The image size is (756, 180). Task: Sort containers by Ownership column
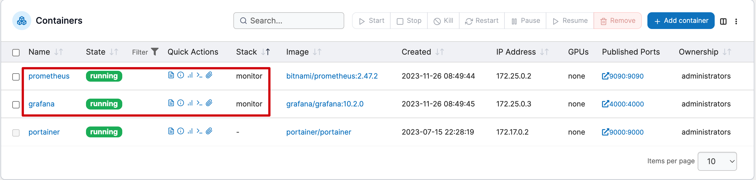727,52
